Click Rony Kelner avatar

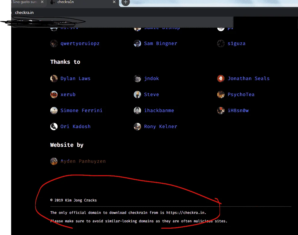pos(137,127)
